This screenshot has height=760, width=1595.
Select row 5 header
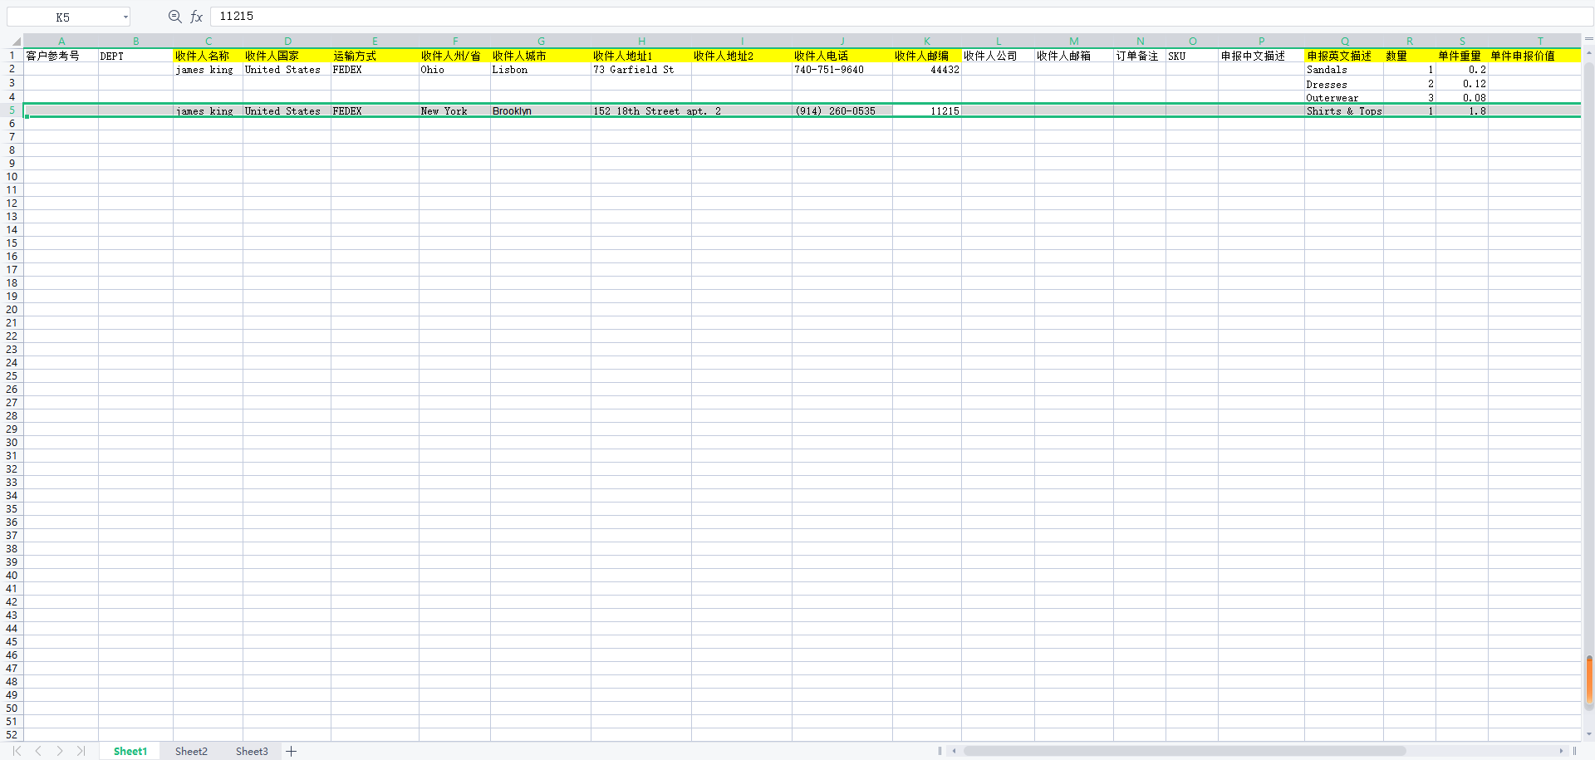click(12, 110)
